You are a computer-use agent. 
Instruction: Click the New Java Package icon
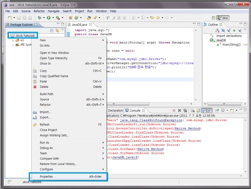pos(71,18)
